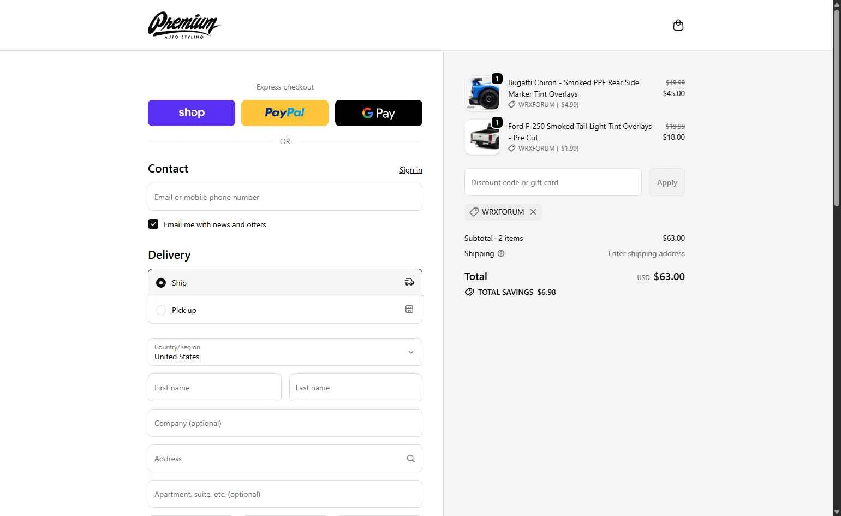Click the scrollbar down arrow
Image resolution: width=841 pixels, height=516 pixels.
837,512
